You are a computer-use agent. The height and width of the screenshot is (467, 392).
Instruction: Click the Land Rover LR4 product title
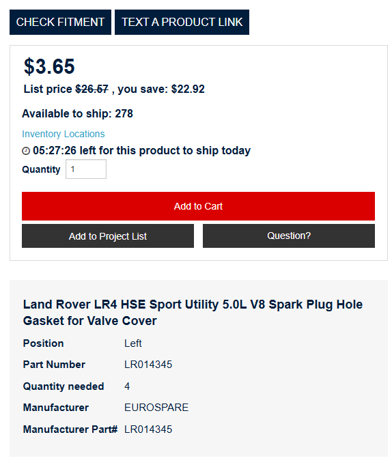coord(193,313)
